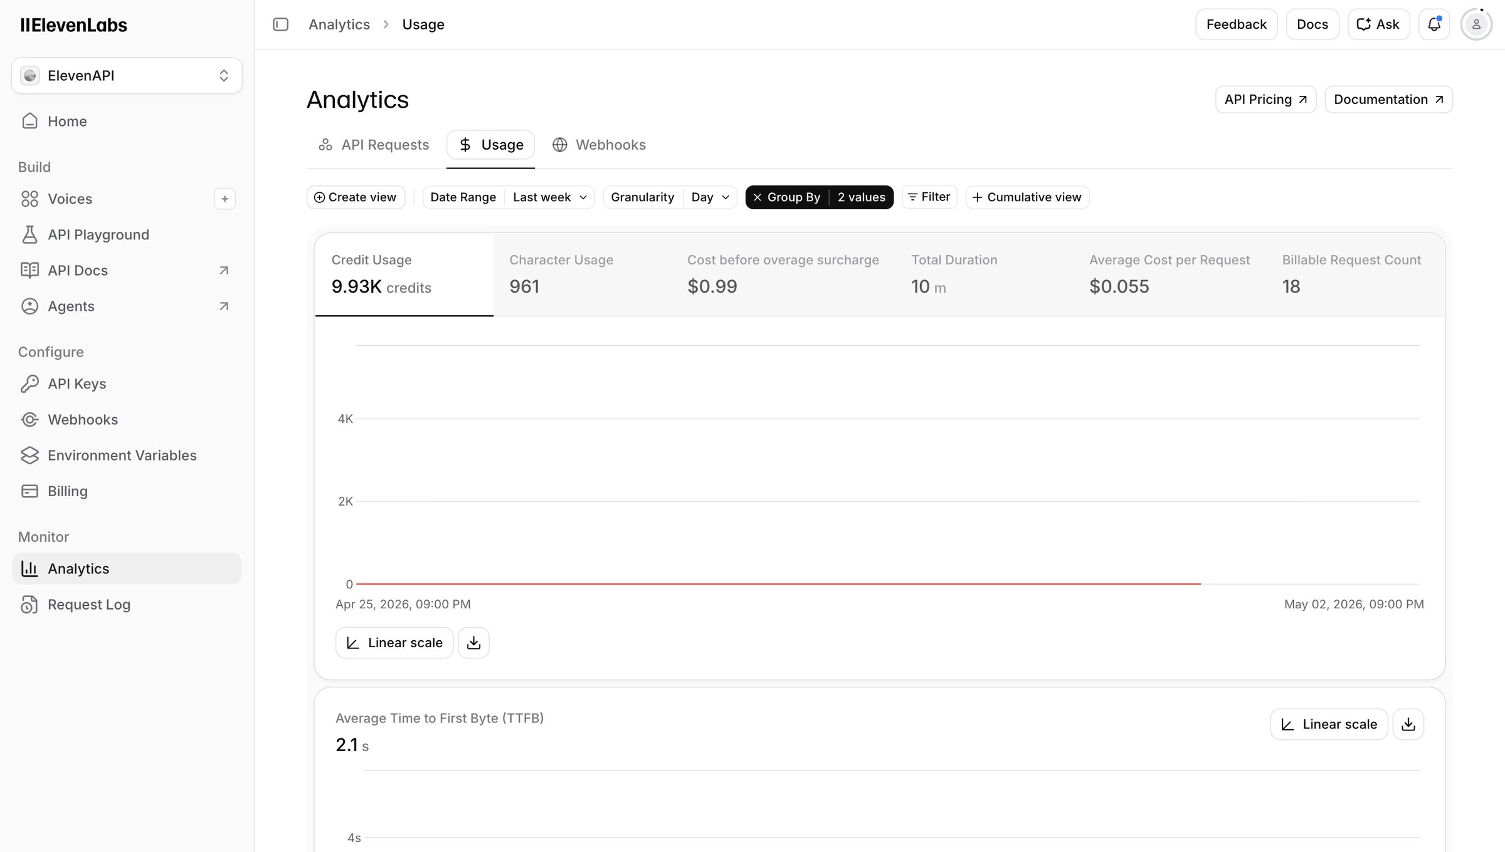Toggle the sidebar collapse icon

(x=280, y=24)
